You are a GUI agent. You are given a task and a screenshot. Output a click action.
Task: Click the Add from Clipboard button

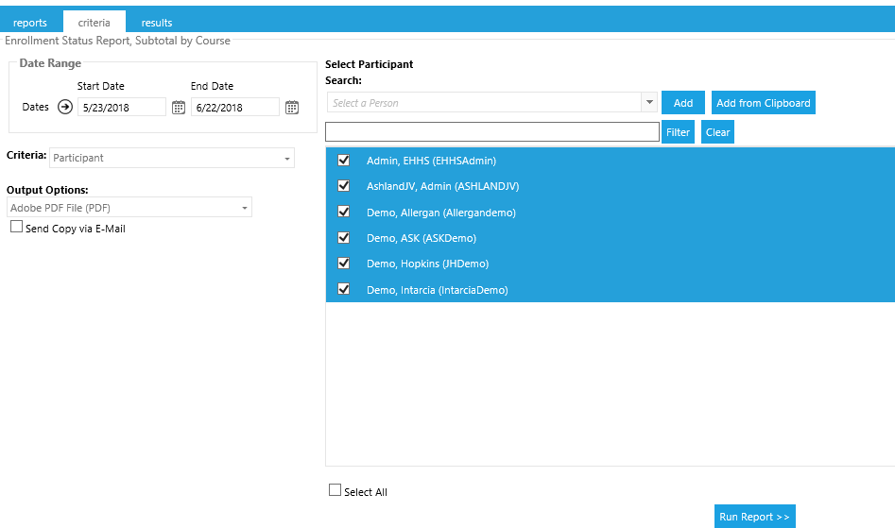coord(763,103)
